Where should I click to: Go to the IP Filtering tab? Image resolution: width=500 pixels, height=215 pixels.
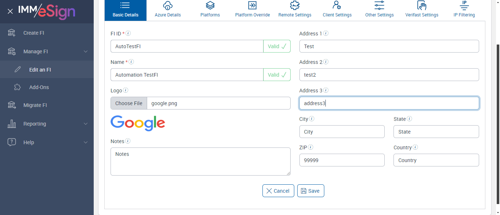coord(464,10)
